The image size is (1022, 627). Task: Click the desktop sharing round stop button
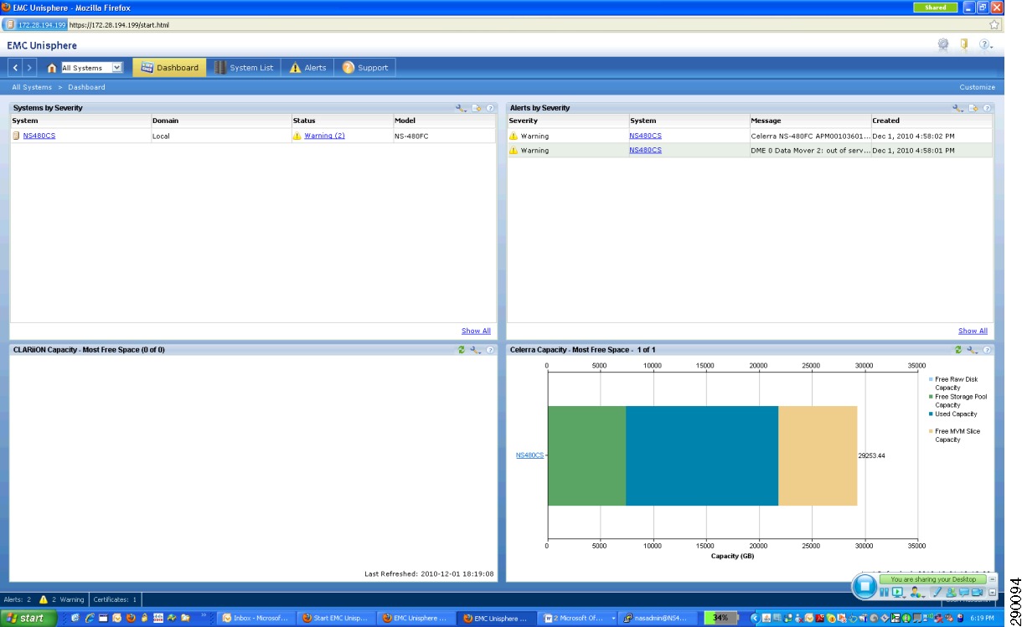point(865,587)
